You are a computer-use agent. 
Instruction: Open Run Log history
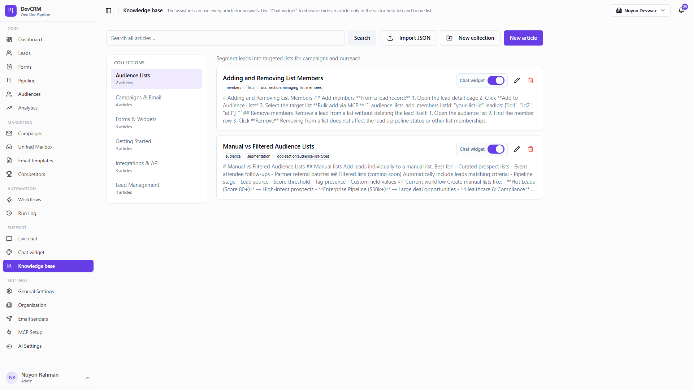pos(48,213)
